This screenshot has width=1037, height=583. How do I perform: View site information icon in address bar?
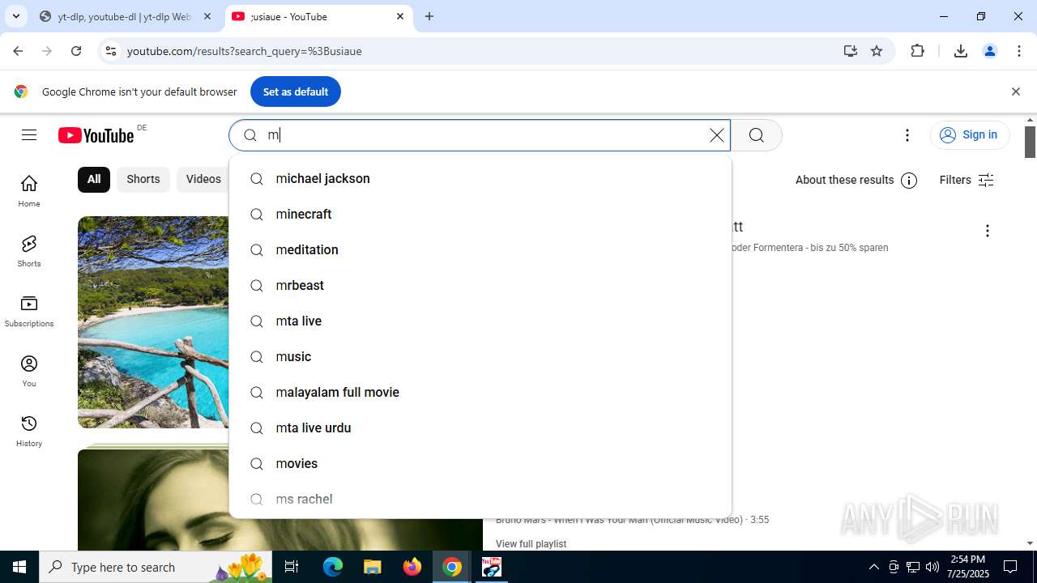pyautogui.click(x=110, y=51)
